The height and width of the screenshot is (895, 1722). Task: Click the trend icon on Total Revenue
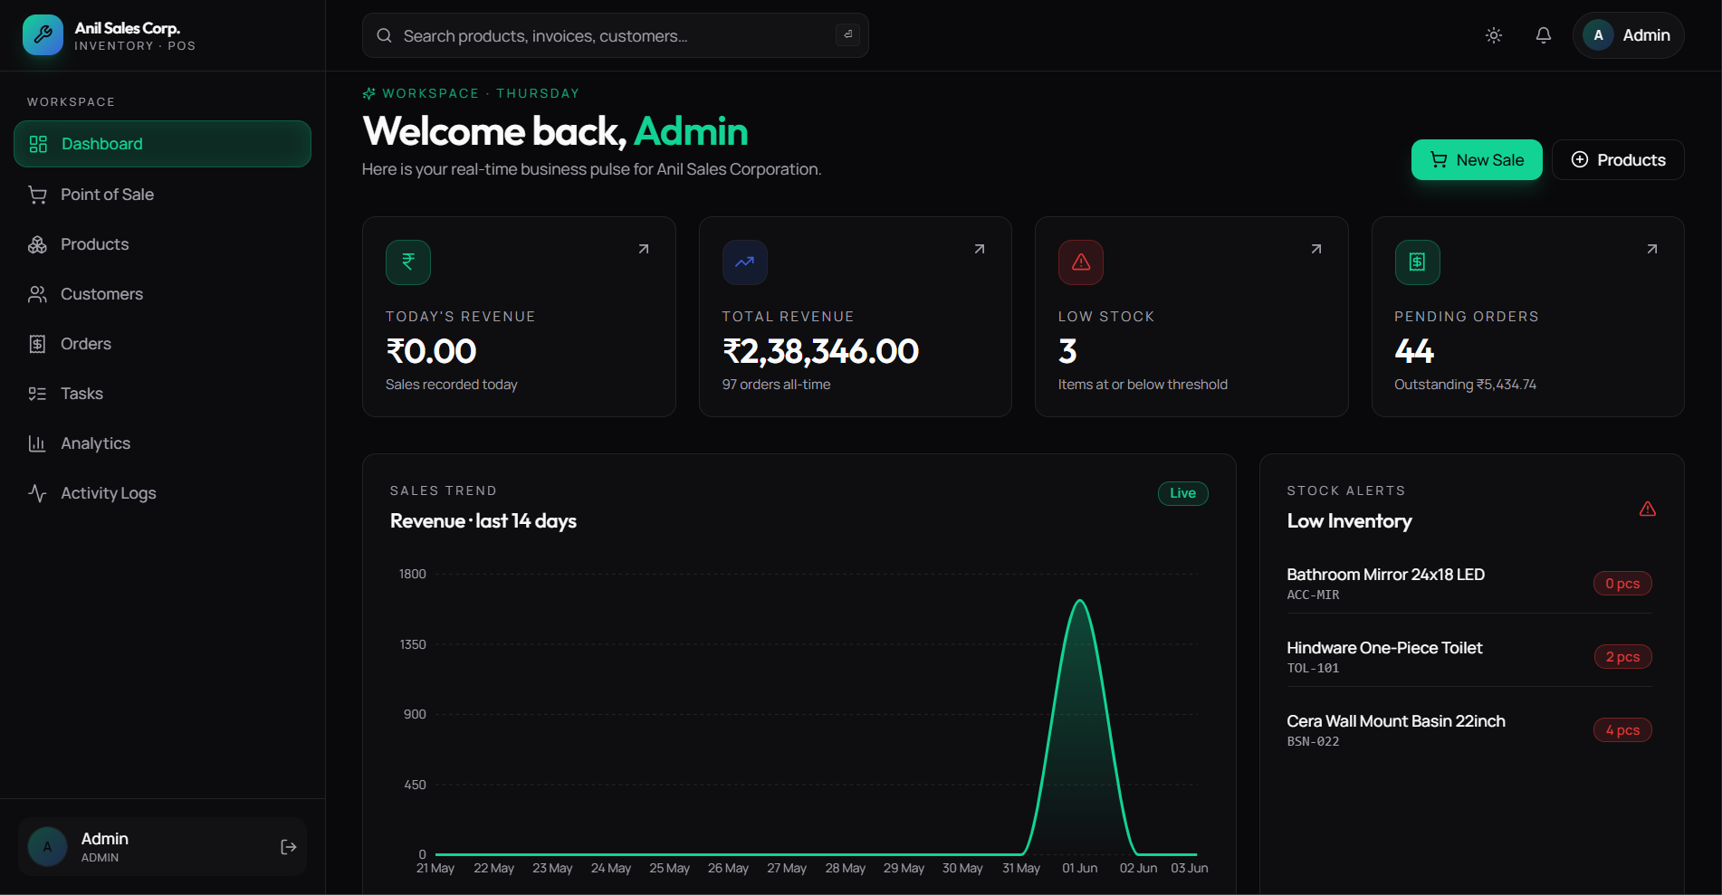pos(745,262)
